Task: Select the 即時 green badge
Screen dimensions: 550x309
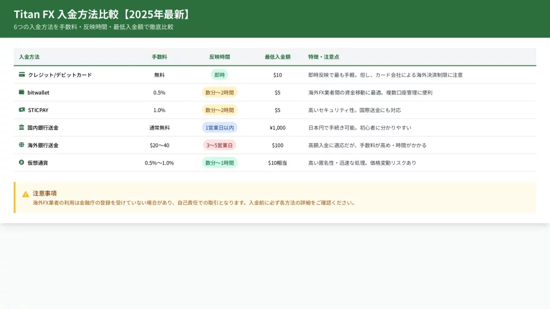Action: (219, 75)
